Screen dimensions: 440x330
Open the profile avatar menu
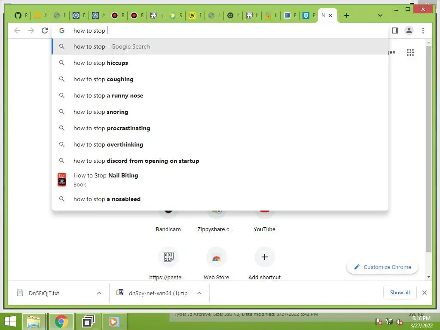pos(409,31)
